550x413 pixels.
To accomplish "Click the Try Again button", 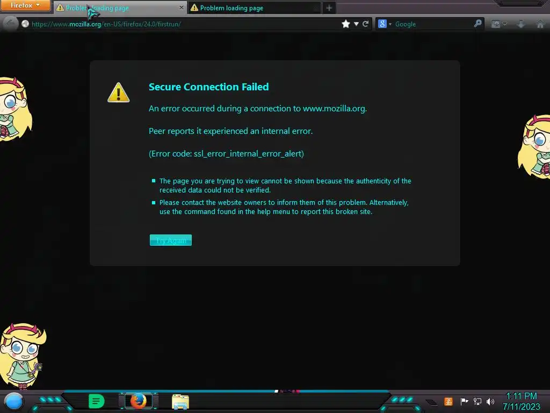I will [170, 240].
